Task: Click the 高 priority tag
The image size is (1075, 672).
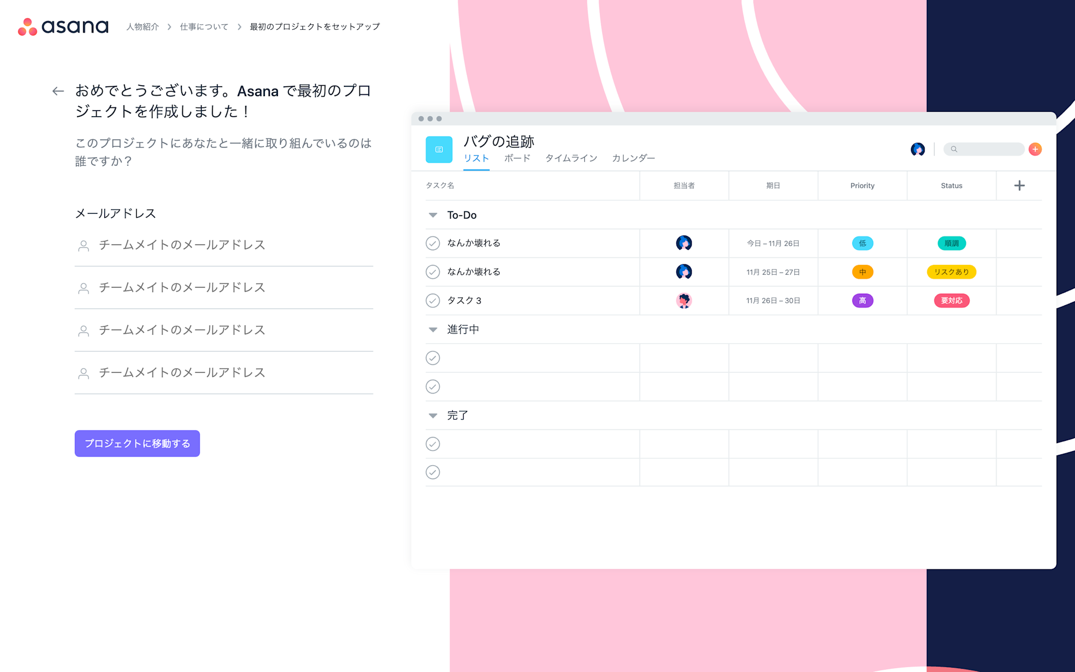Action: [x=862, y=301]
